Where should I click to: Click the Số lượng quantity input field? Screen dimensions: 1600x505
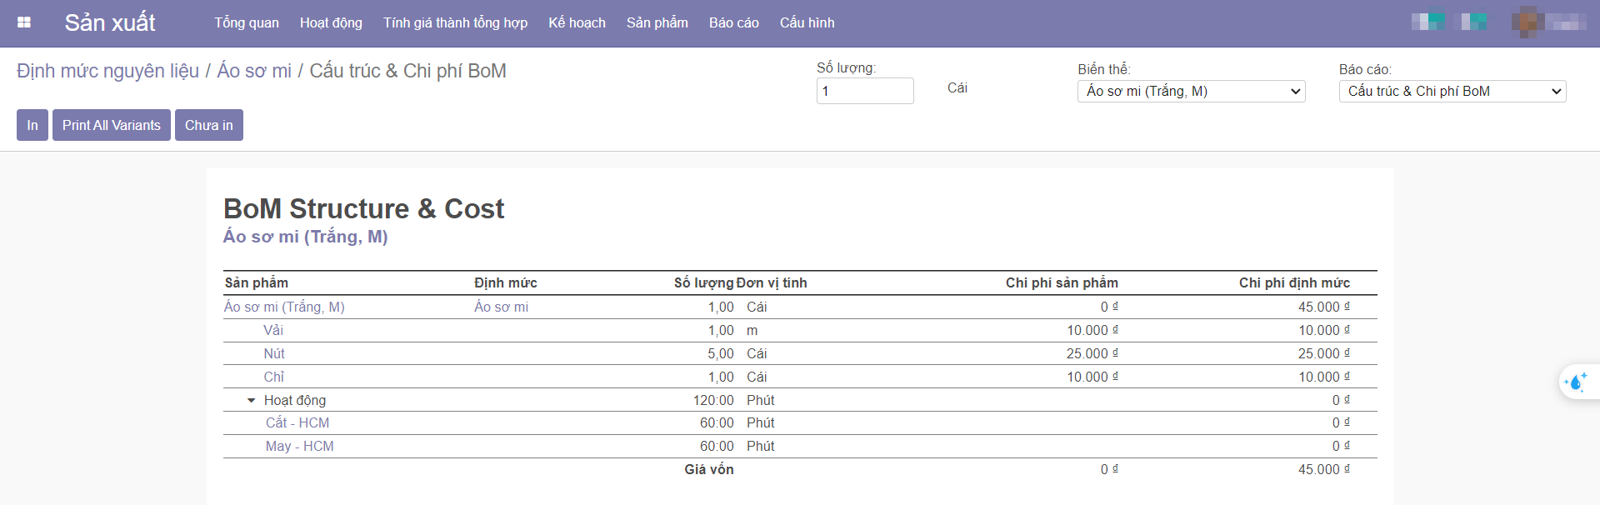[x=864, y=91]
